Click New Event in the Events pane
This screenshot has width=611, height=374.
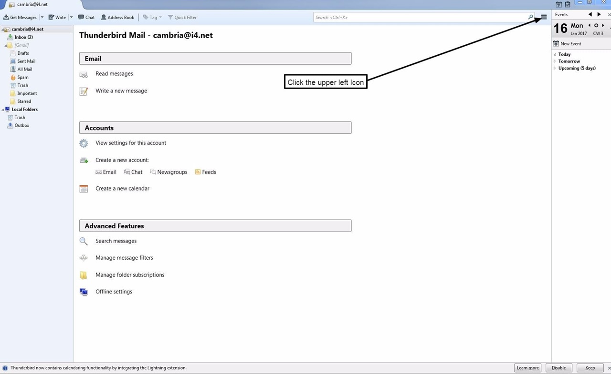[x=567, y=44]
